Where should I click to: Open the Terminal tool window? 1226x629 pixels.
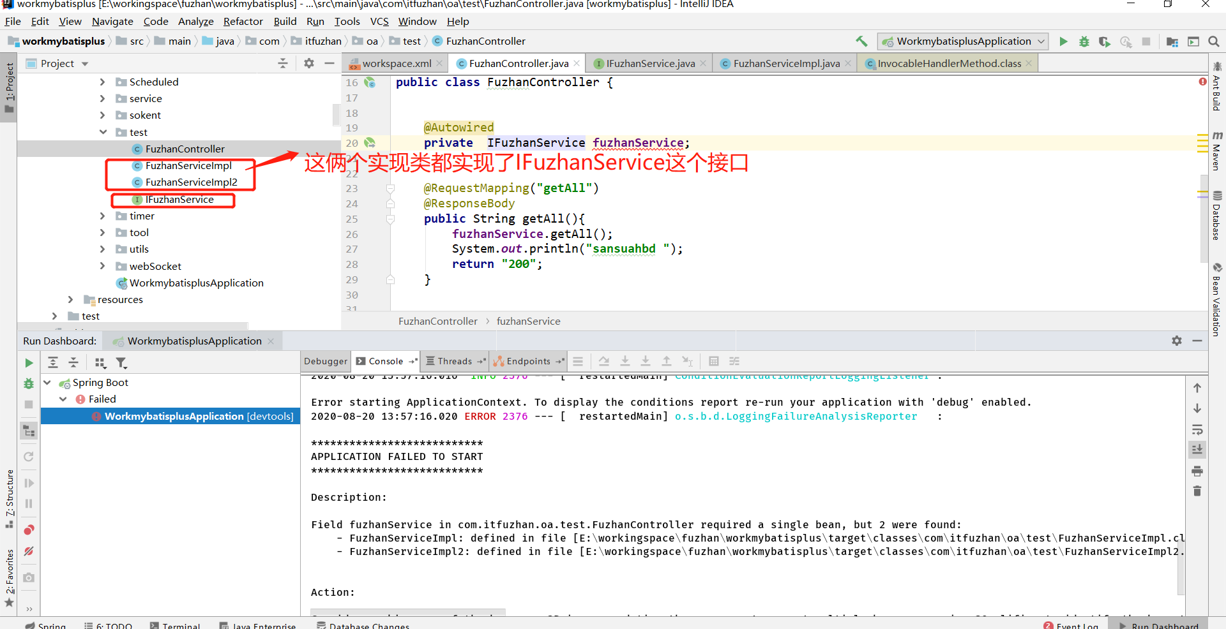(176, 625)
